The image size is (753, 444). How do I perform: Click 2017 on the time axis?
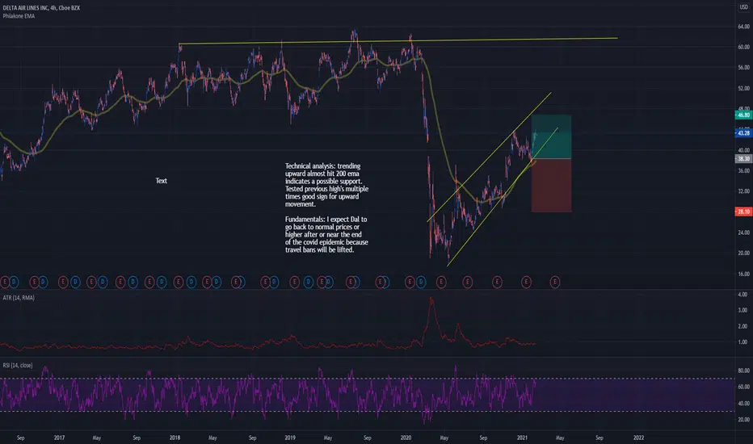click(59, 438)
